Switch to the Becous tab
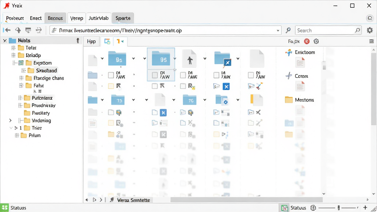Image resolution: width=377 pixels, height=212 pixels. 55,18
